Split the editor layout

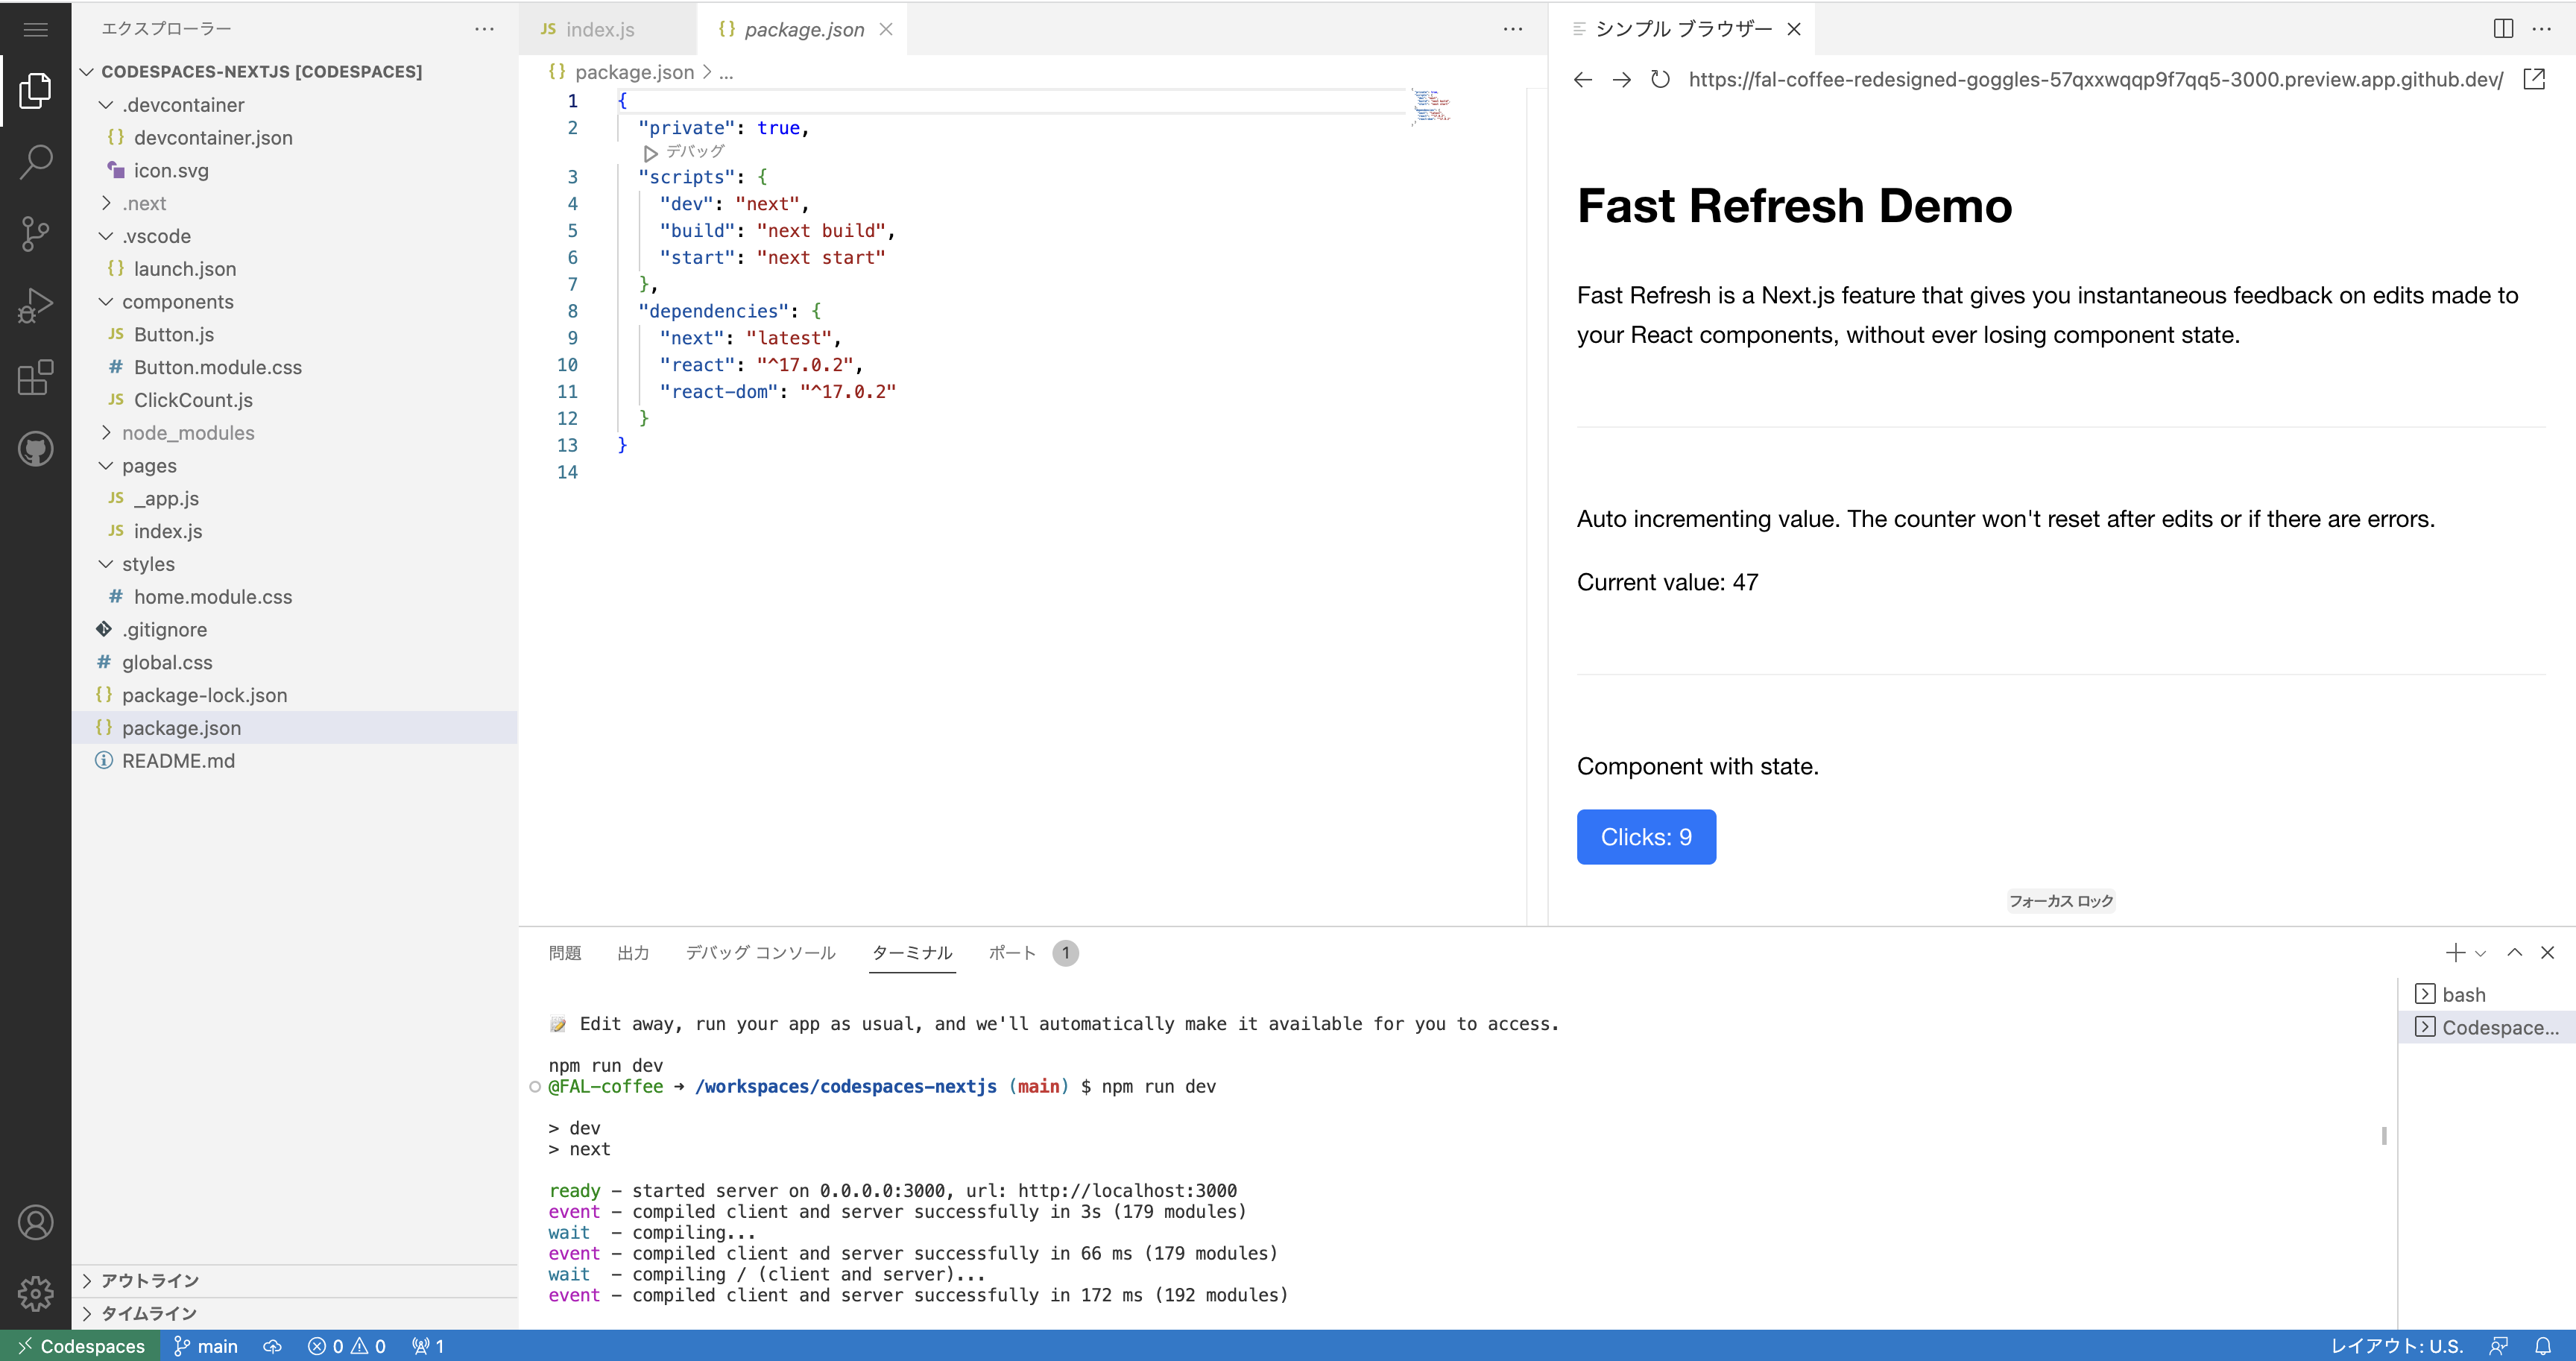tap(2503, 28)
